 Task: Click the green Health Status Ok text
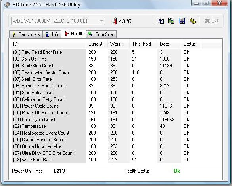[x=177, y=171]
